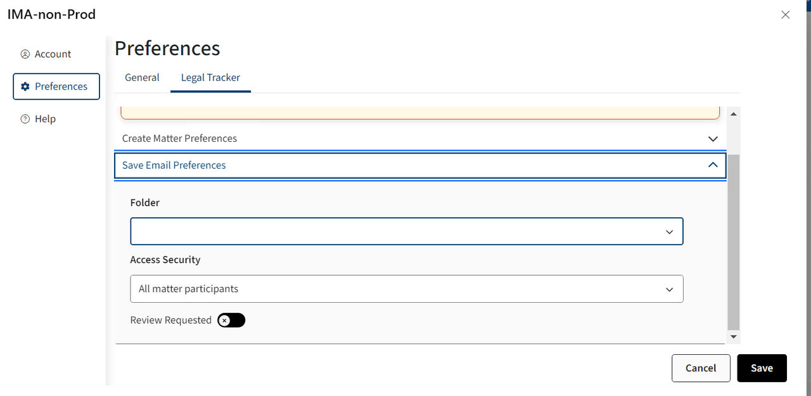Close the IMA-non-Prod dialog

point(786,15)
